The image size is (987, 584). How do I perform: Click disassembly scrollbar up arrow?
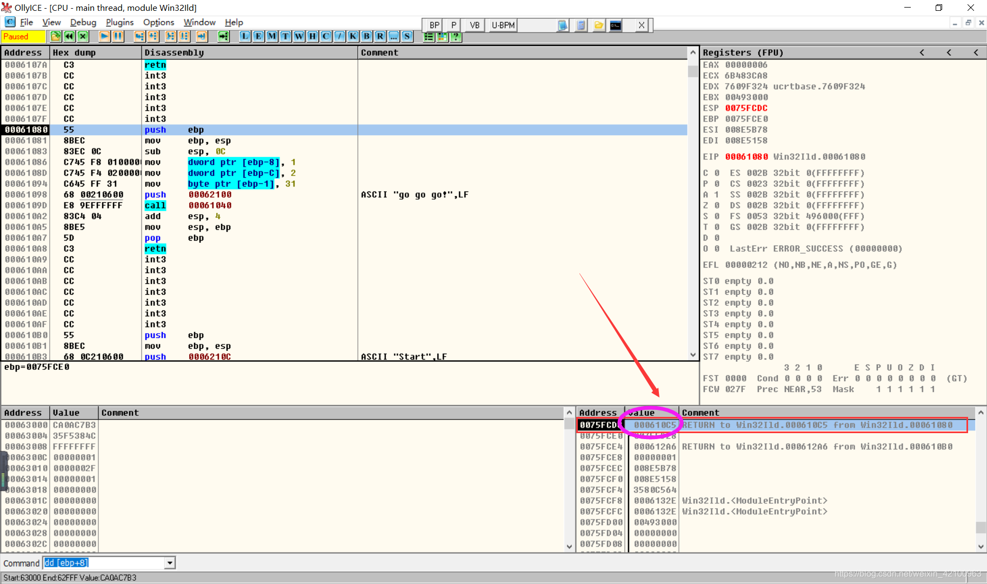tap(693, 52)
